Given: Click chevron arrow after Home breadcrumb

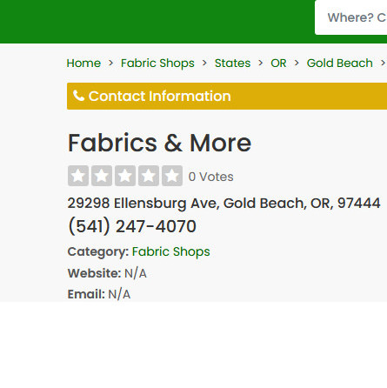Looking at the screenshot, I should click(x=110, y=63).
